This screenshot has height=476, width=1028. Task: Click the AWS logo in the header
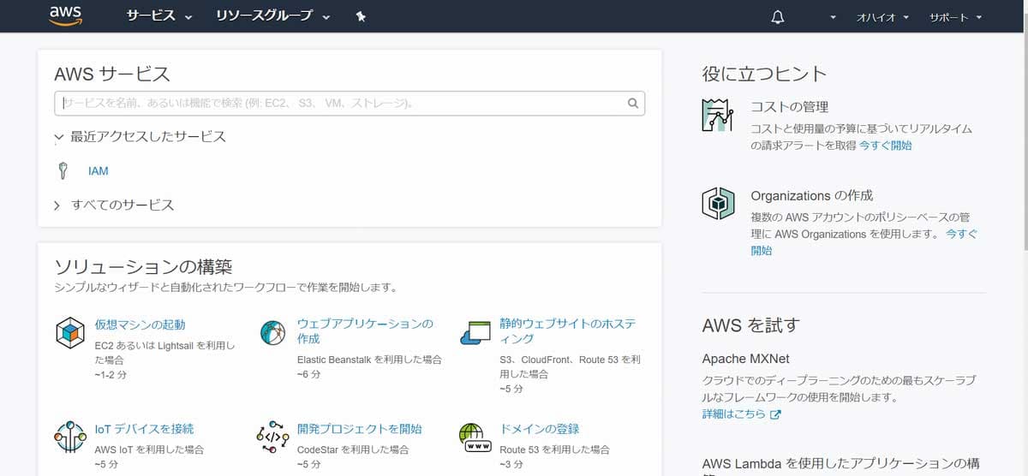pyautogui.click(x=65, y=16)
